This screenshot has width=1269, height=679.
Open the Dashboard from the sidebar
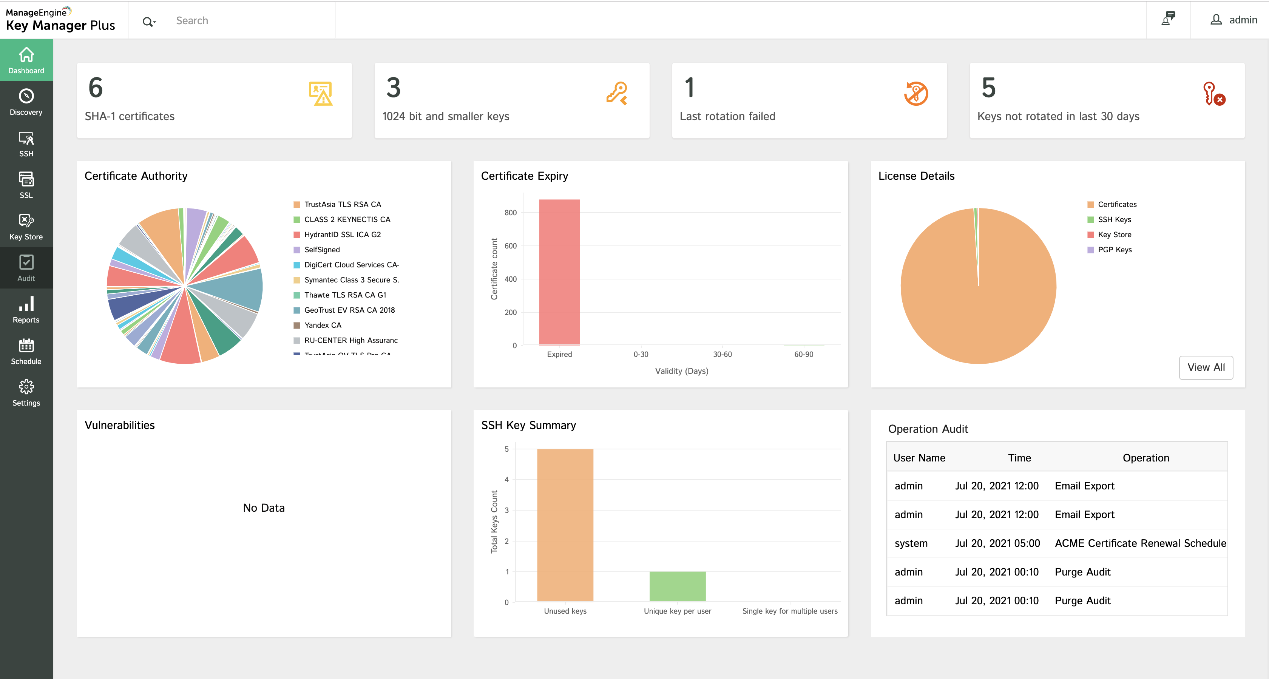[x=26, y=59]
